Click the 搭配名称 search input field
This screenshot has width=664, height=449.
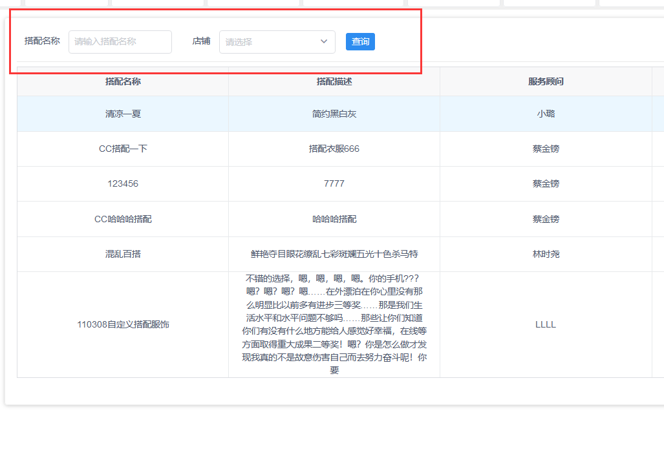click(120, 42)
